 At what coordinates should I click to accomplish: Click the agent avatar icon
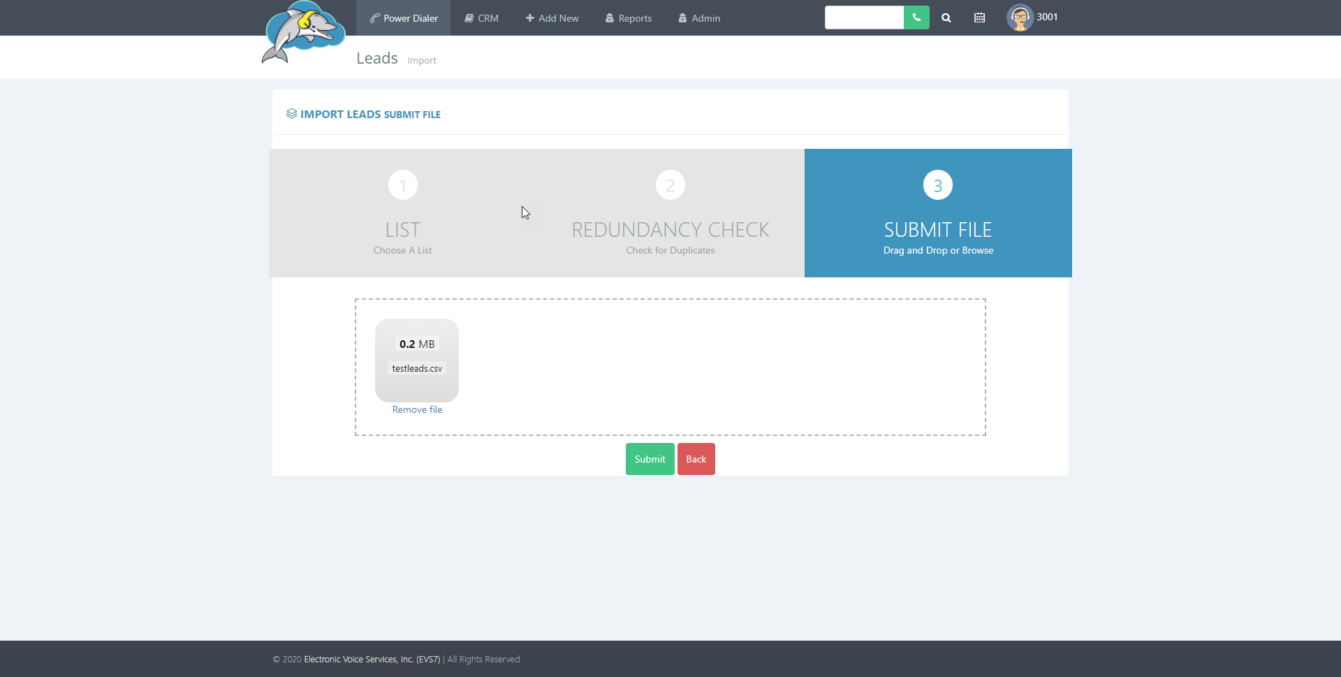click(x=1020, y=17)
